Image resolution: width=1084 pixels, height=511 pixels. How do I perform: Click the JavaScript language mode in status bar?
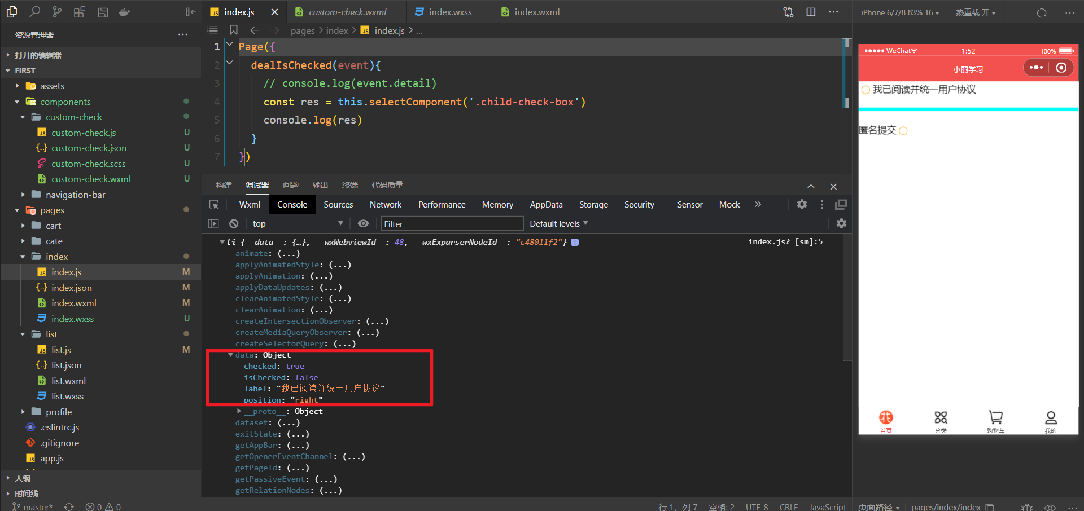coord(827,506)
